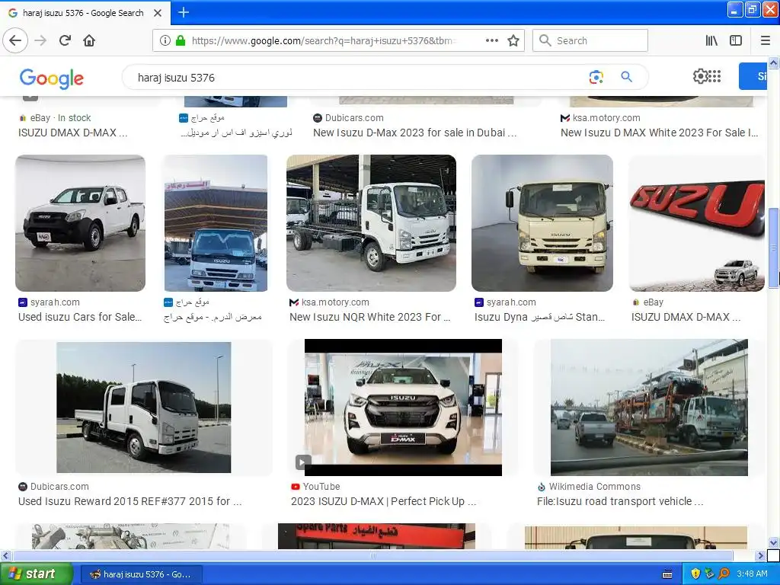Click the horizontal scrollbar left arrow
This screenshot has width=780, height=585.
(x=5, y=555)
